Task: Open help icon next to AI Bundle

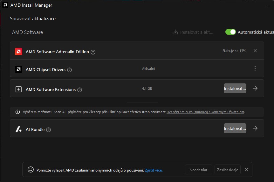Action: (x=48, y=130)
